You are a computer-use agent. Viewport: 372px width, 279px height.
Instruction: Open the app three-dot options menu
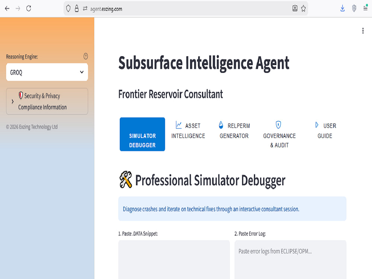tap(363, 31)
